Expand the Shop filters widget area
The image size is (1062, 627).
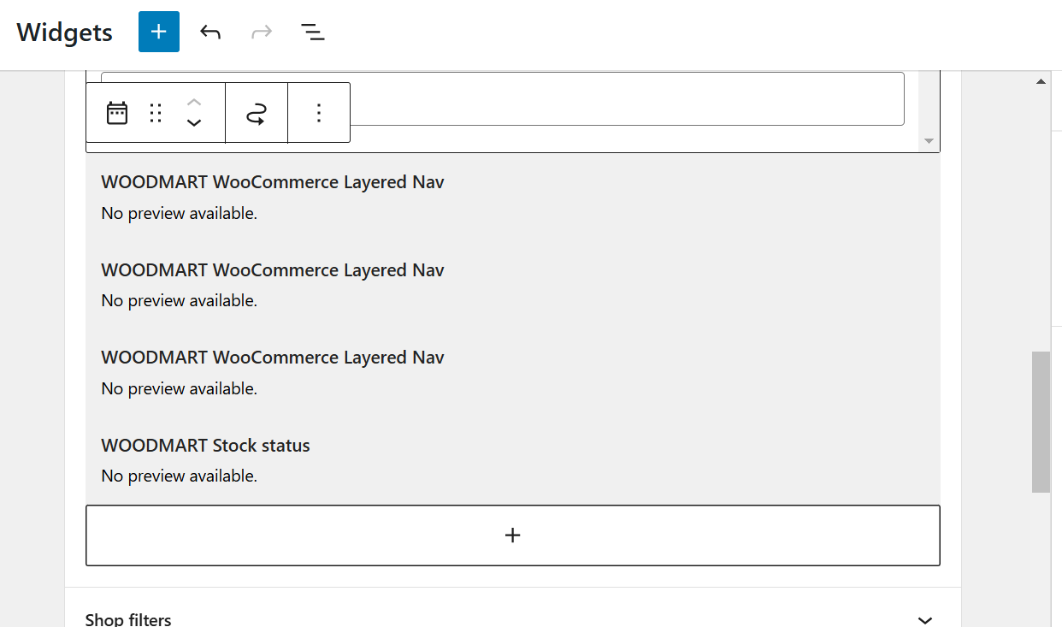(924, 620)
